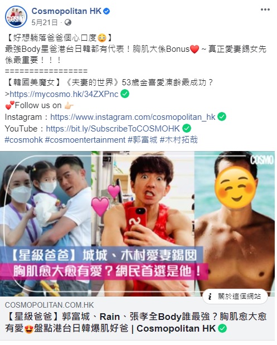
Task: Click the green checkmark after article headline
Action: tap(222, 328)
